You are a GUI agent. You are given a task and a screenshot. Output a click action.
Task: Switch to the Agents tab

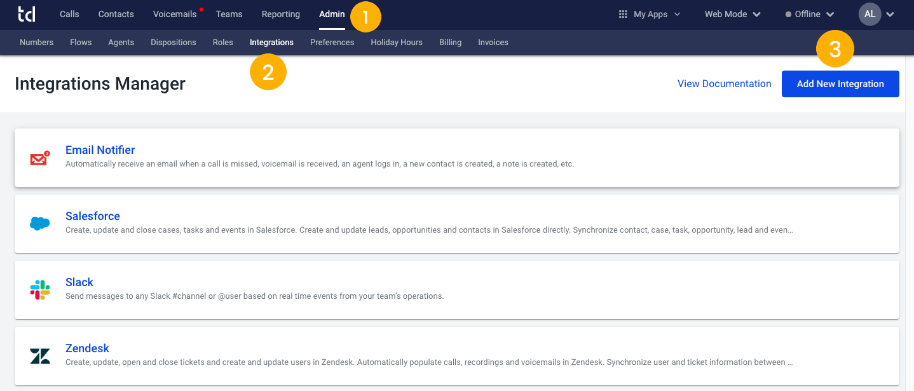tap(121, 43)
